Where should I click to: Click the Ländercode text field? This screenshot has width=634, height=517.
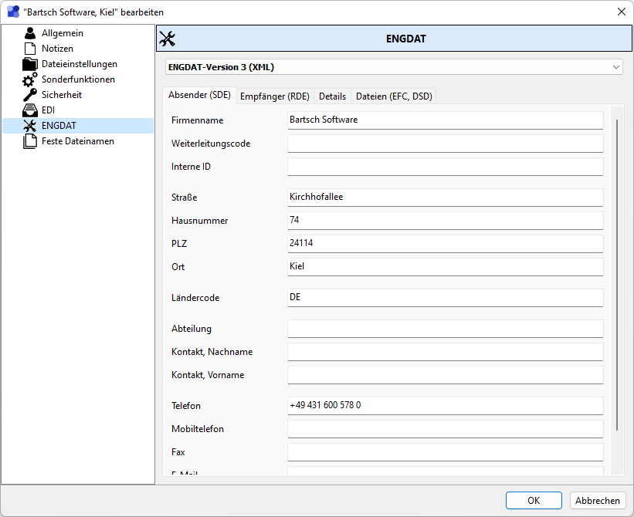[445, 298]
